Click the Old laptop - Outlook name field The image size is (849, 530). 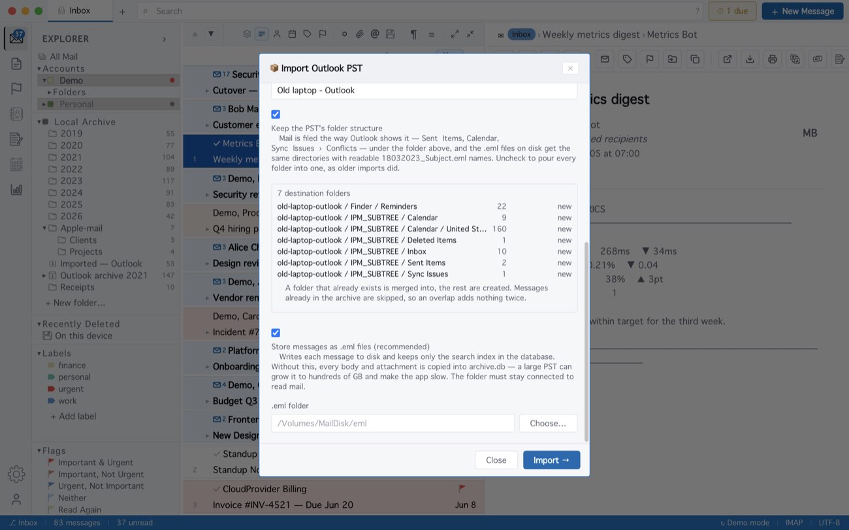click(x=424, y=91)
